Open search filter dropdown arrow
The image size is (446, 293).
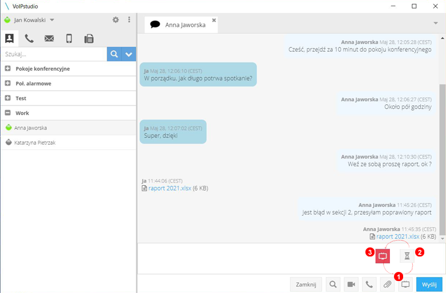point(129,54)
